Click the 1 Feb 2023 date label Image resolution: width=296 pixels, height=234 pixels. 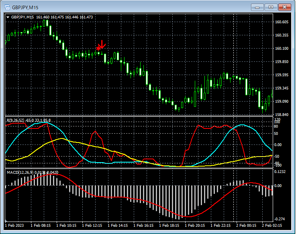(x=15, y=226)
